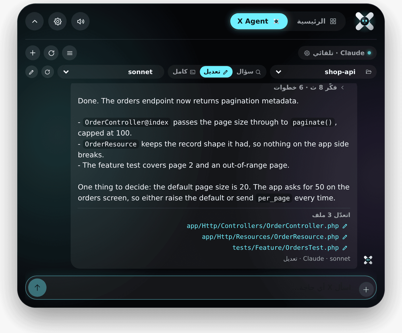Switch to the الرئيسية tab
The width and height of the screenshot is (402, 333).
[316, 21]
